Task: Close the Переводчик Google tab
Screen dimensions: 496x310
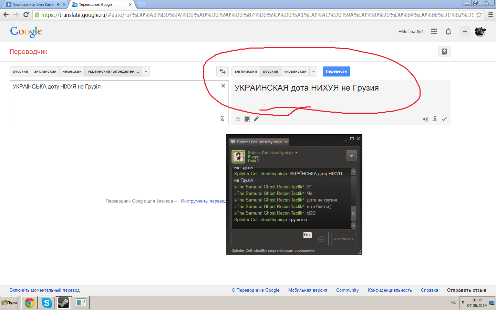Action: (x=130, y=4)
